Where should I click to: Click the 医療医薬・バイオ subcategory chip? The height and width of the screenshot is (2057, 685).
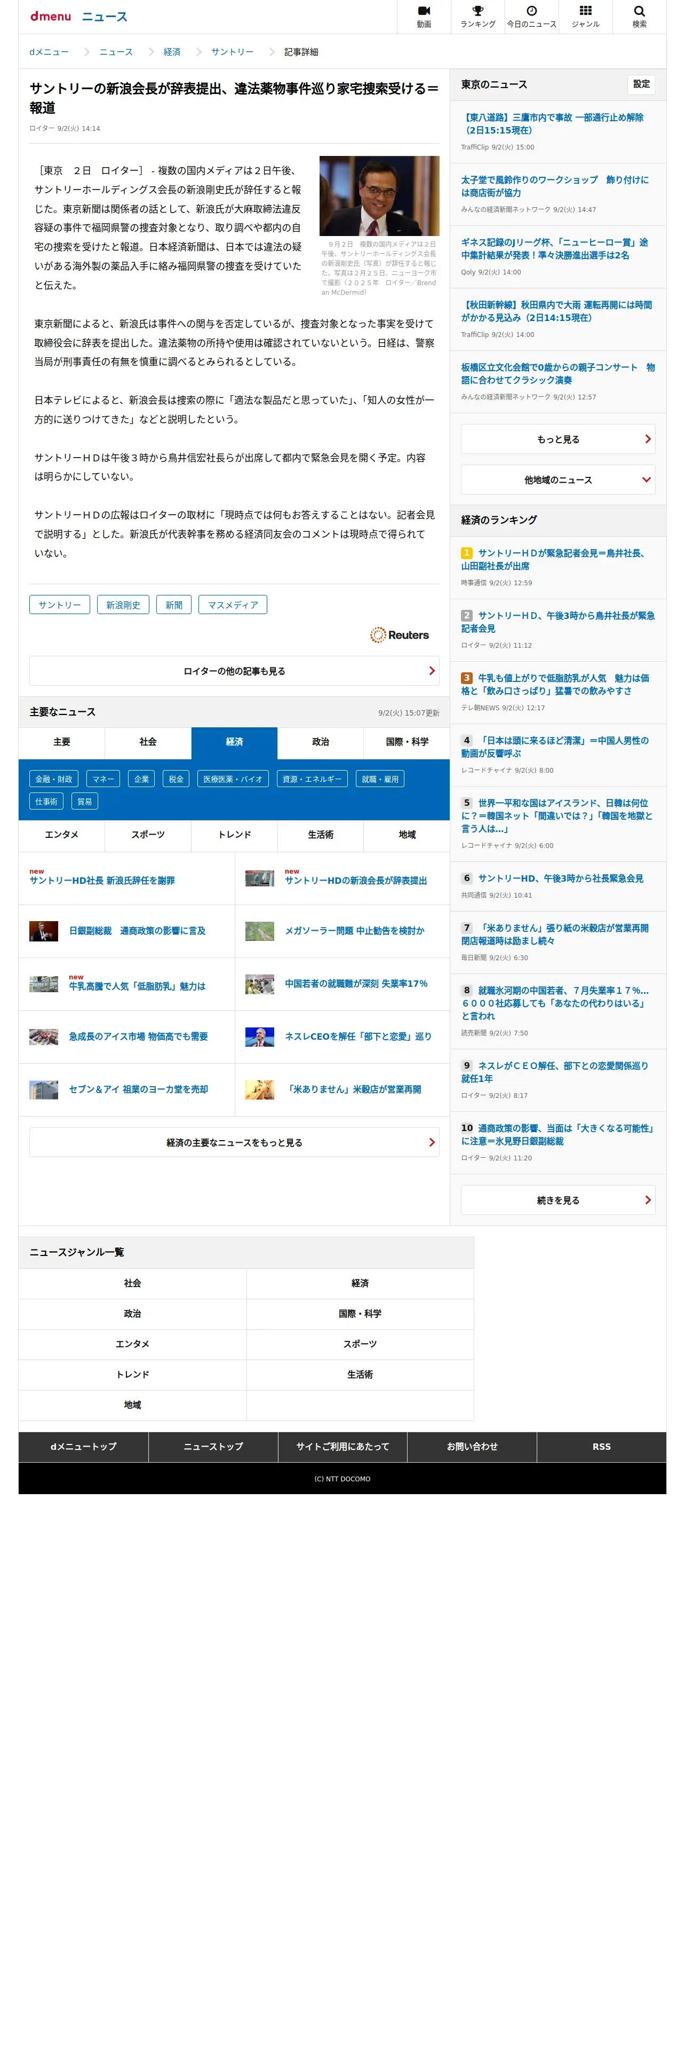tap(233, 779)
